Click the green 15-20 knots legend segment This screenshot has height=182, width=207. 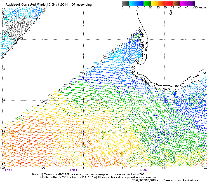click(147, 3)
